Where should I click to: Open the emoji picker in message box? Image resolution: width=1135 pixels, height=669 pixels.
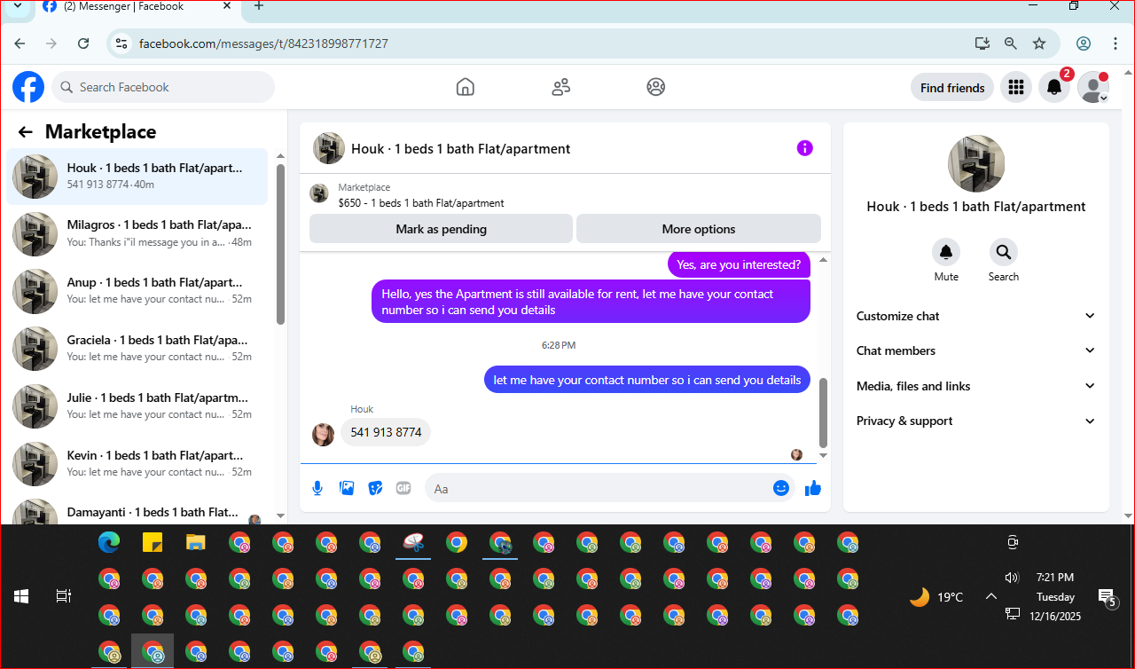click(x=781, y=488)
